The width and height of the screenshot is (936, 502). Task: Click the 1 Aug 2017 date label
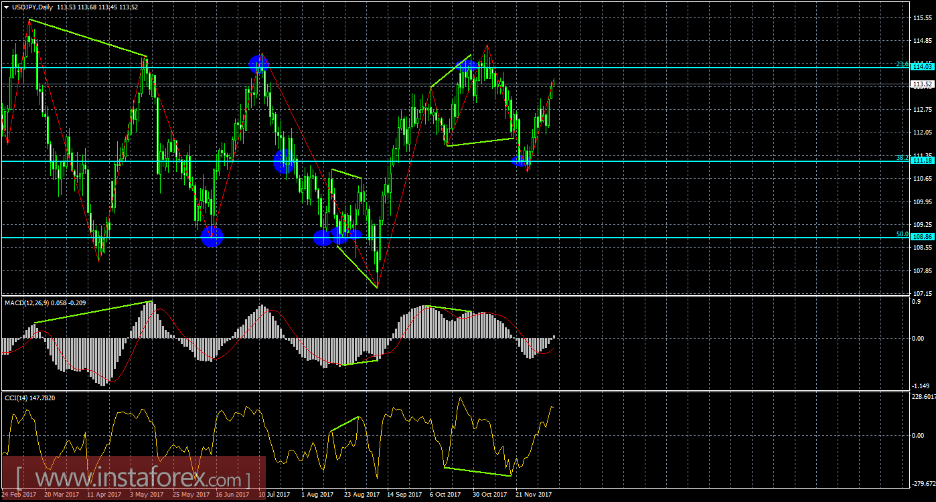click(317, 495)
